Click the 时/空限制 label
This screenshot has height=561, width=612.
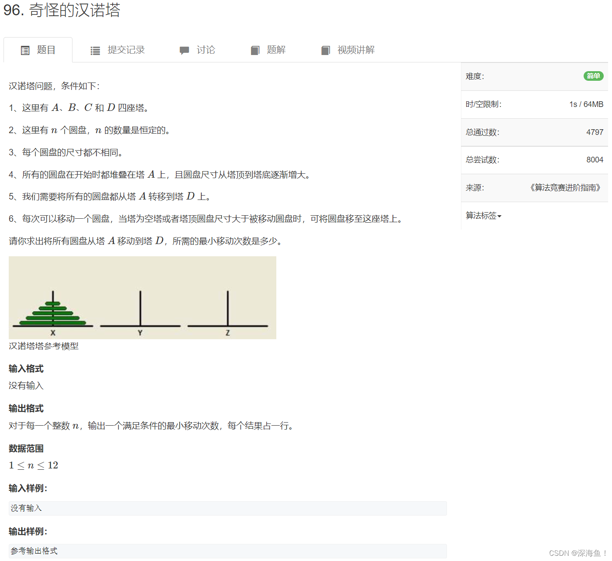click(x=484, y=104)
